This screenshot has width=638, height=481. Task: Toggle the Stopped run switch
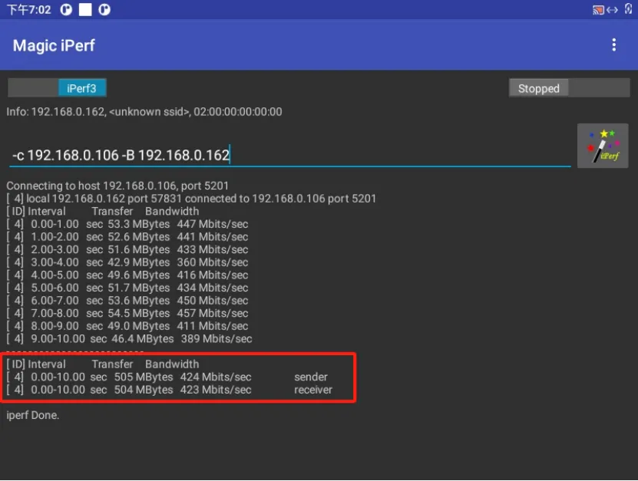pyautogui.click(x=569, y=88)
